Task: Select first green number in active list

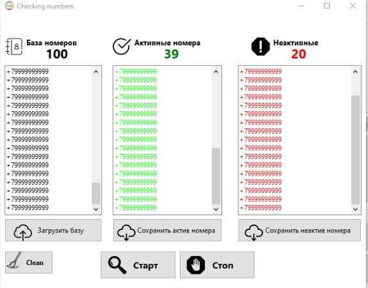Action: coord(136,72)
